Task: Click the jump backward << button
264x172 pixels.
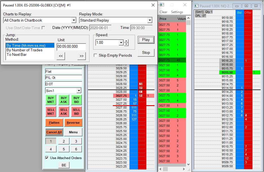Action: (61, 56)
